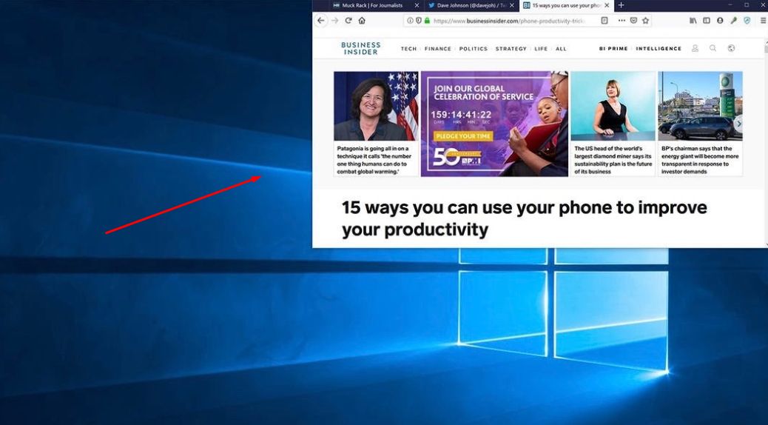Reload the page with the refresh icon
Screen dimensions: 768x425
click(x=348, y=21)
